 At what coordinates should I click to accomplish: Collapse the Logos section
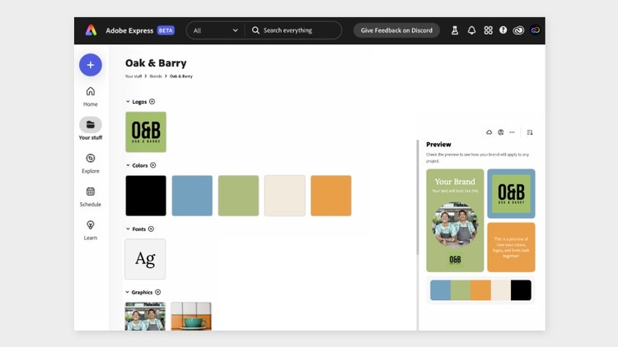click(128, 101)
